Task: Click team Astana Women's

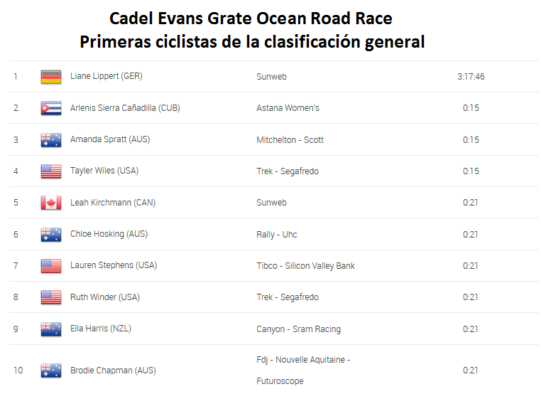Action: 288,108
